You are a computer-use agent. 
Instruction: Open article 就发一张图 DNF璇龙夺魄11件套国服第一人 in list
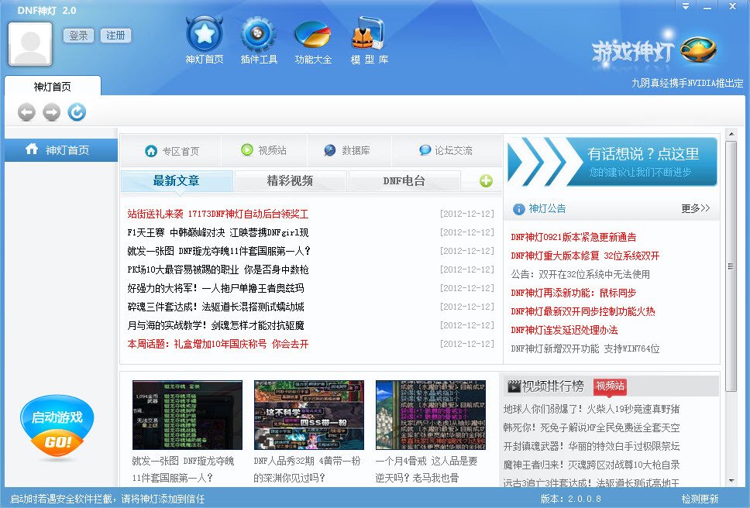218,251
